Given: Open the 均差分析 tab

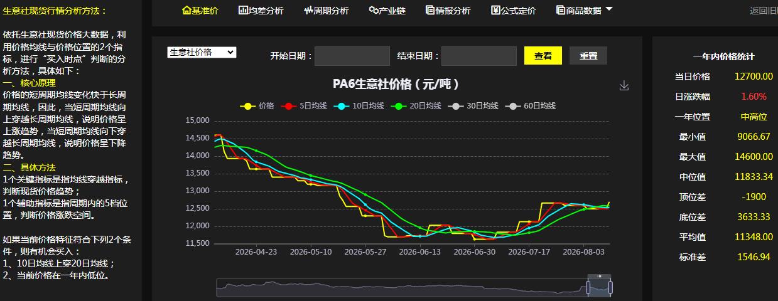Looking at the screenshot, I should coord(261,11).
